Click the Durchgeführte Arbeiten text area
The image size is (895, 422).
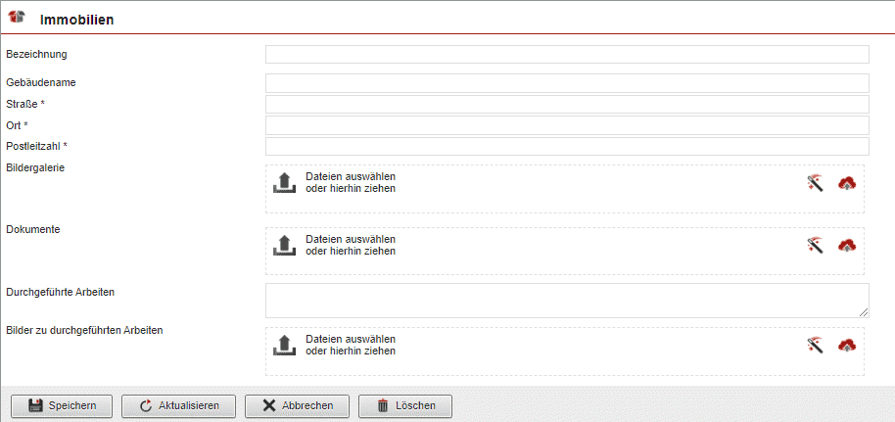pyautogui.click(x=567, y=301)
